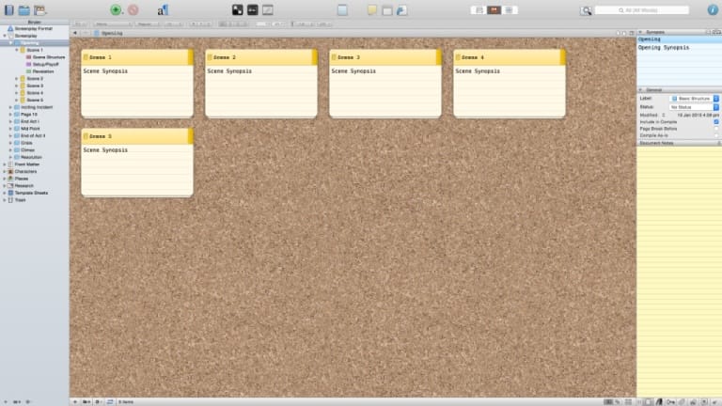Viewport: 722px width, 406px height.
Task: Click Scene 4 card's yellow label chip
Action: [x=563, y=57]
